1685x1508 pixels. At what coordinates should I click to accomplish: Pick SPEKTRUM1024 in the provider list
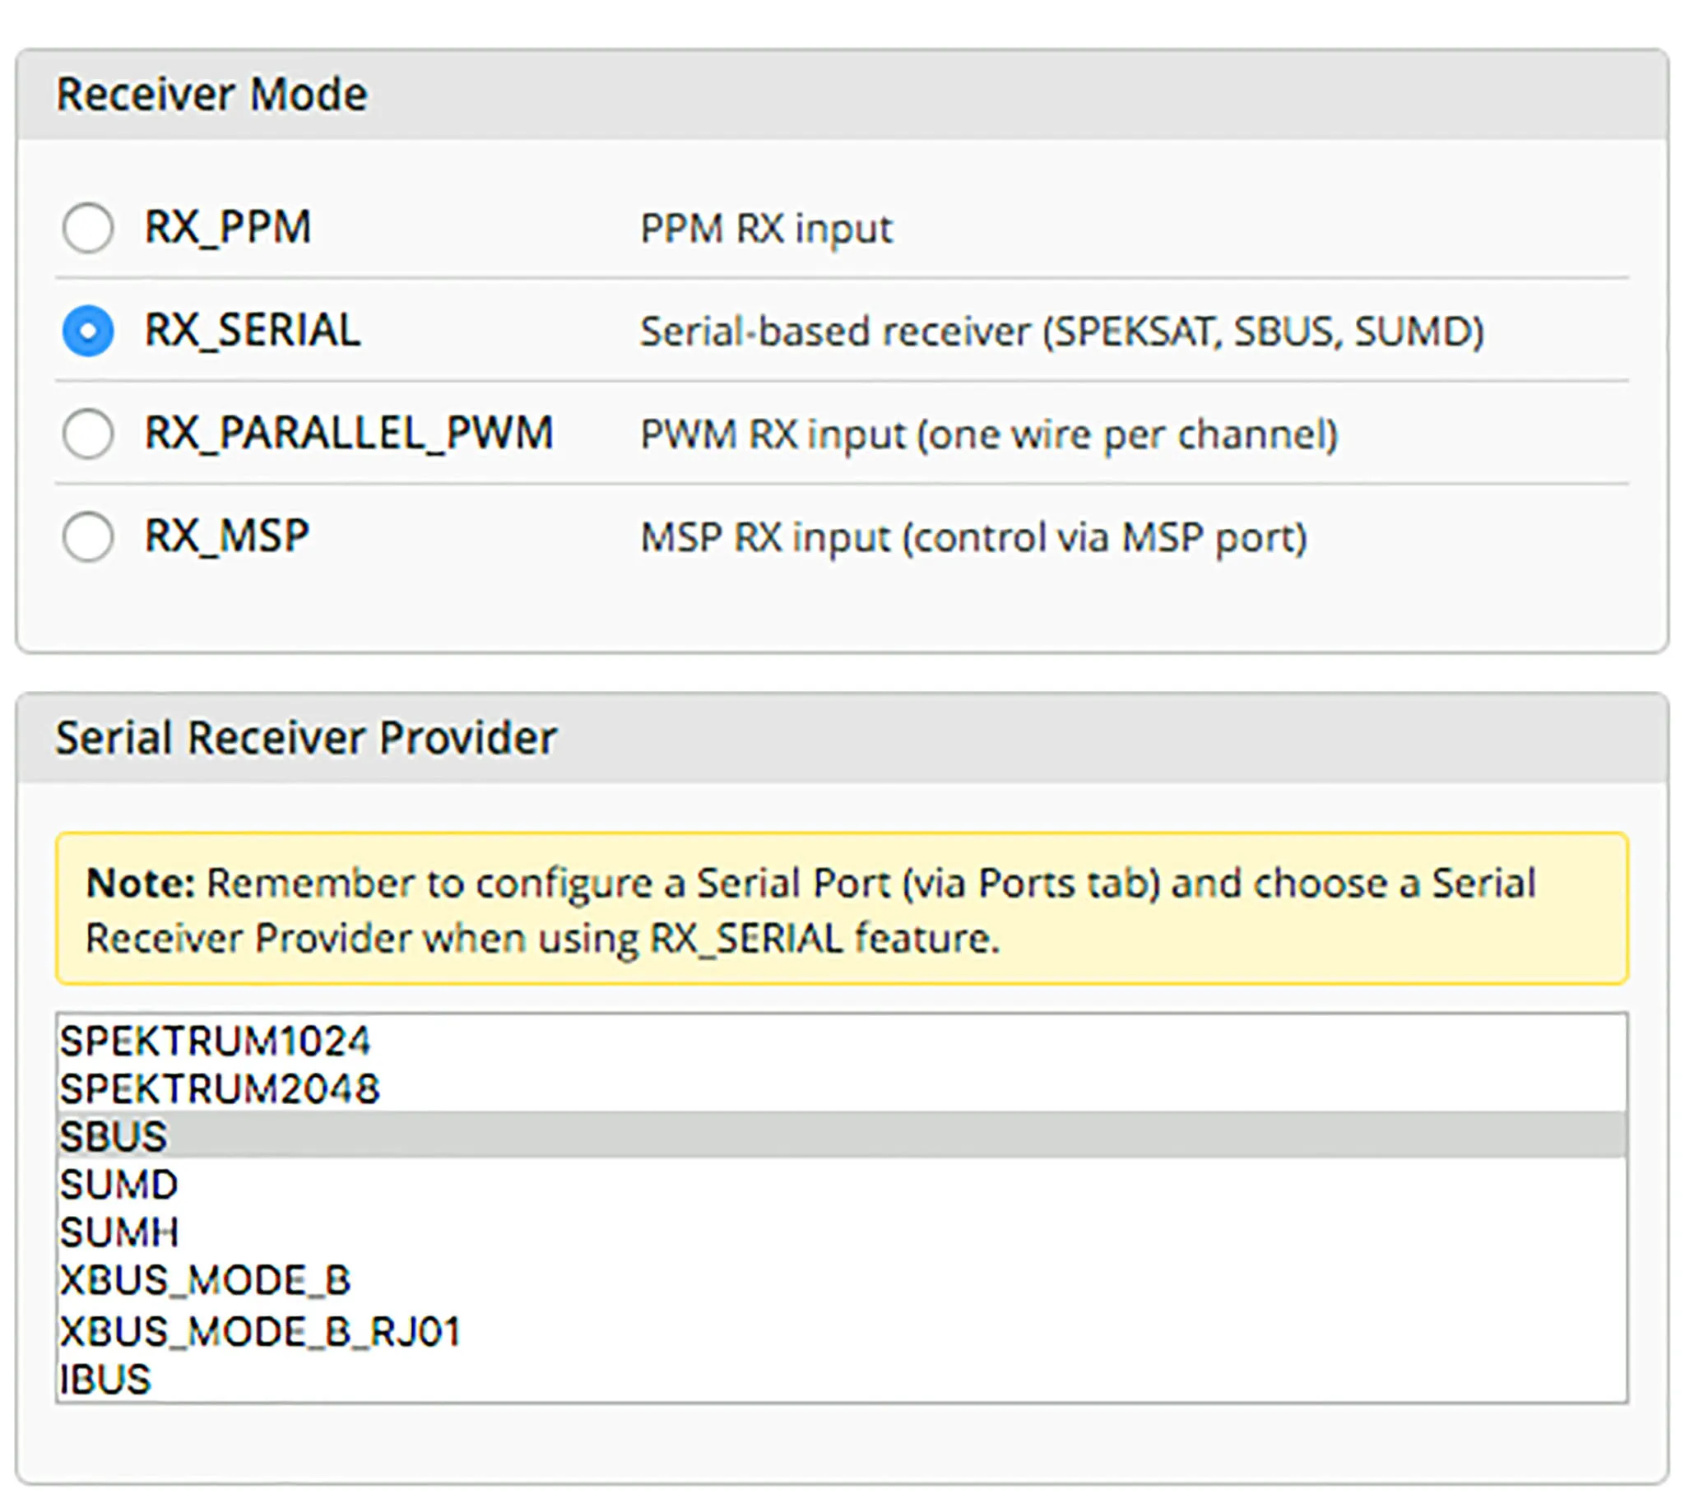coord(215,1041)
